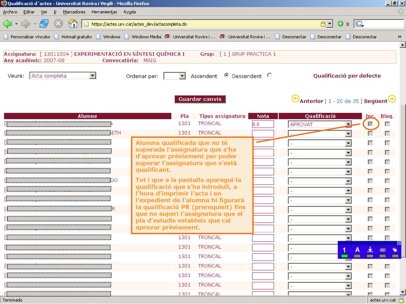This screenshot has width=406, height=304.
Task: Click the Guardar canvis button
Action: (x=200, y=99)
